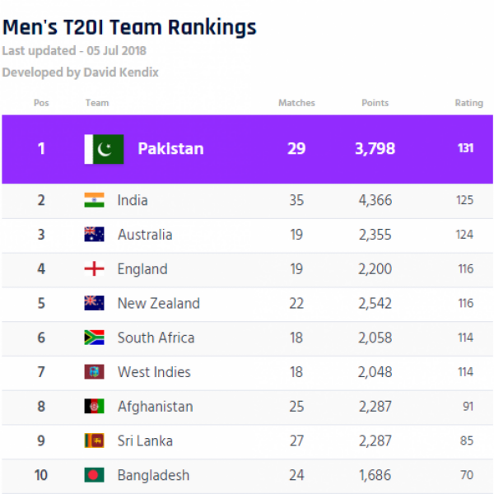Click the England flag icon

click(x=94, y=269)
